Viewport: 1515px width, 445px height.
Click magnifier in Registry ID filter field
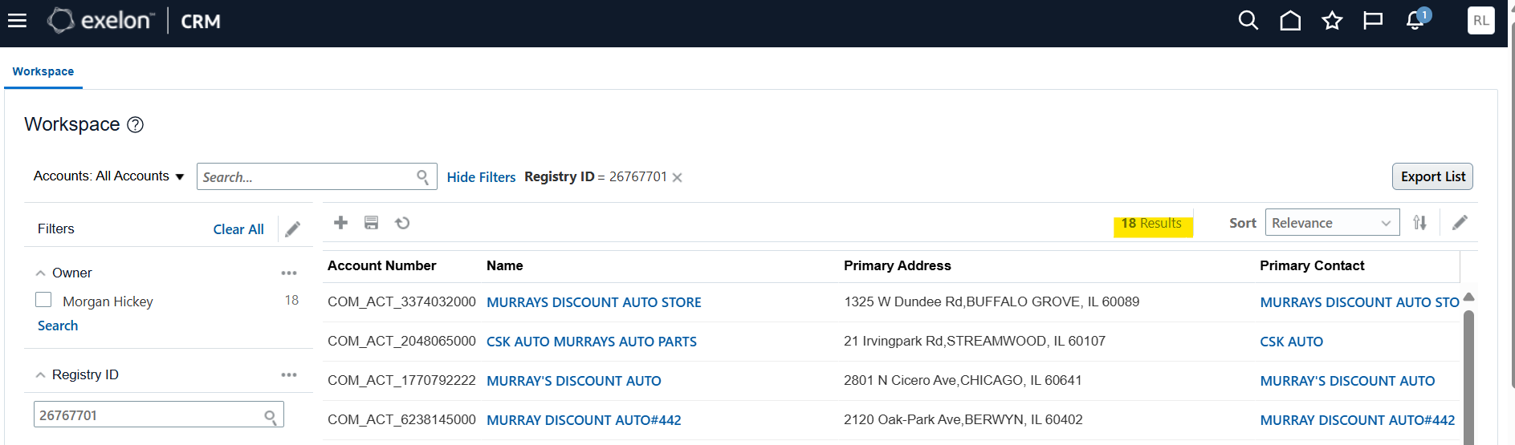coord(271,417)
